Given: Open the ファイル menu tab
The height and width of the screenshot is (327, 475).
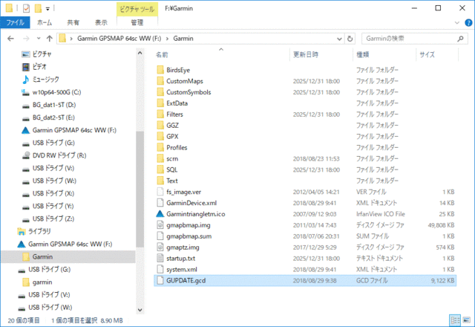Looking at the screenshot, I should (15, 22).
